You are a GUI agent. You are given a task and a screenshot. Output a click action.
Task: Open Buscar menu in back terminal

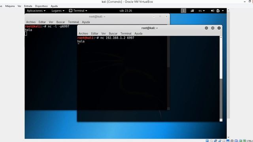60,22
